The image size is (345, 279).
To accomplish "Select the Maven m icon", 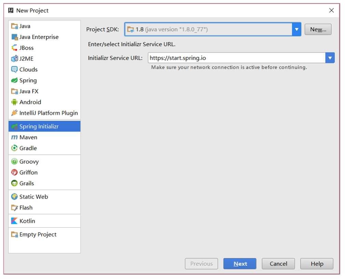I will click(14, 137).
